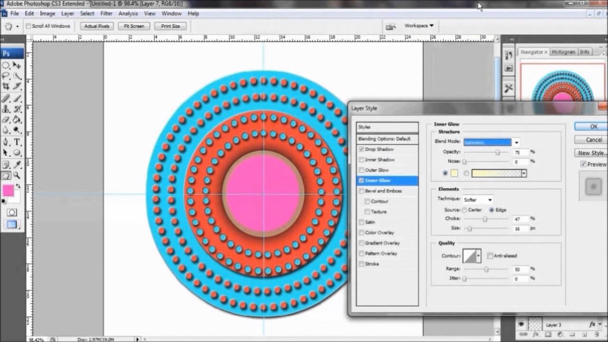Select the Pen tool
608x342 pixels.
(x=6, y=142)
